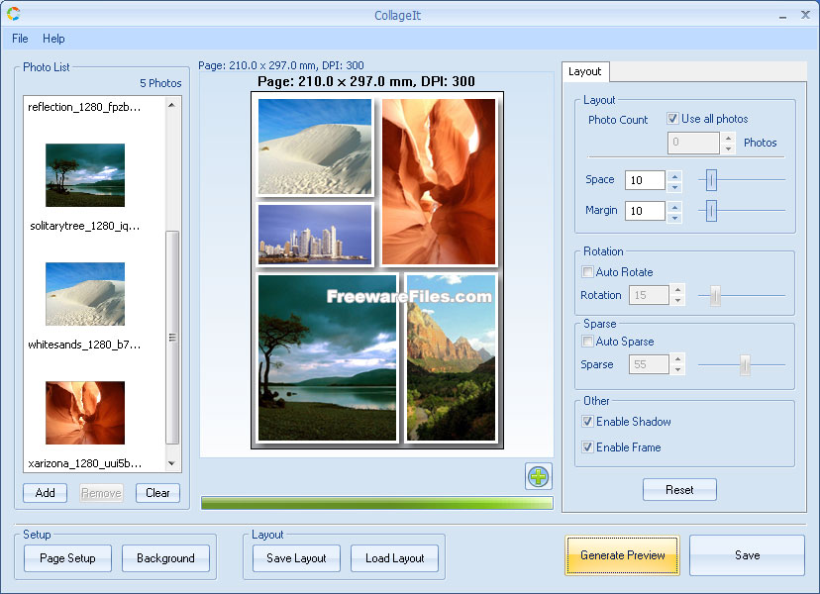Click the city skyline photo in collage
The image size is (820, 594).
315,235
